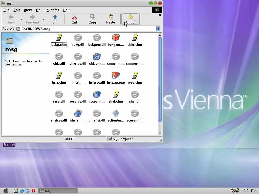Screen dimensions: 259x194
Task: Open the Apple start button on taskbar
Action: [x=6, y=191]
